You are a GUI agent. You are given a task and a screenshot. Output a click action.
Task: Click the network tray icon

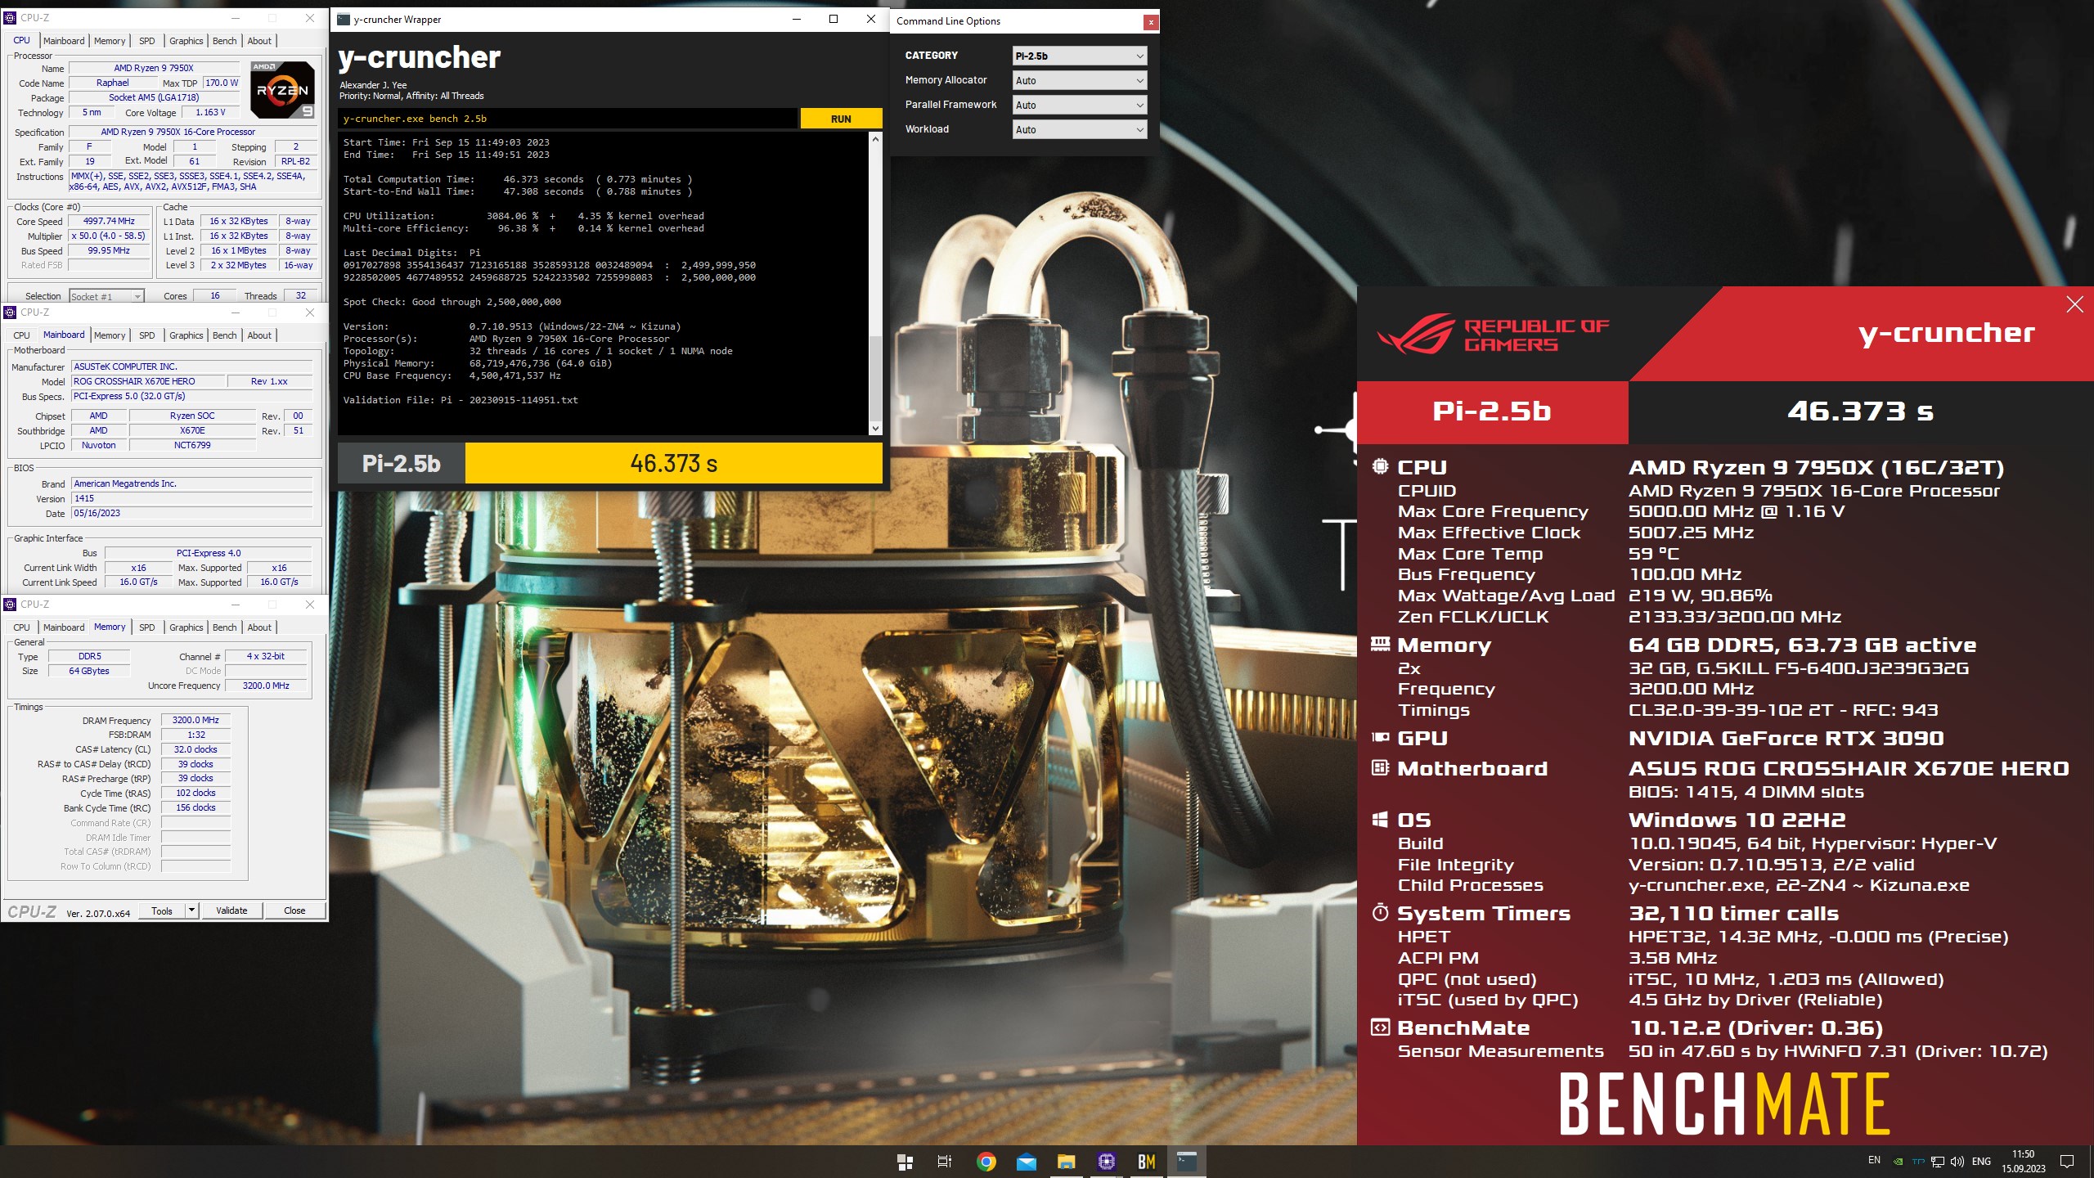(x=1937, y=1162)
